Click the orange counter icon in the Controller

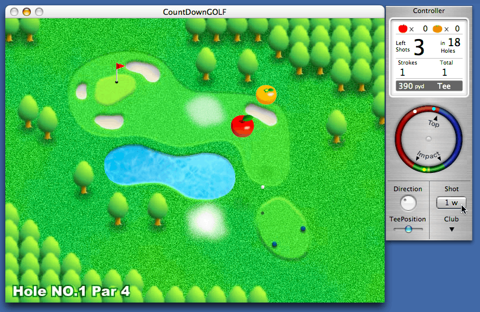point(437,29)
